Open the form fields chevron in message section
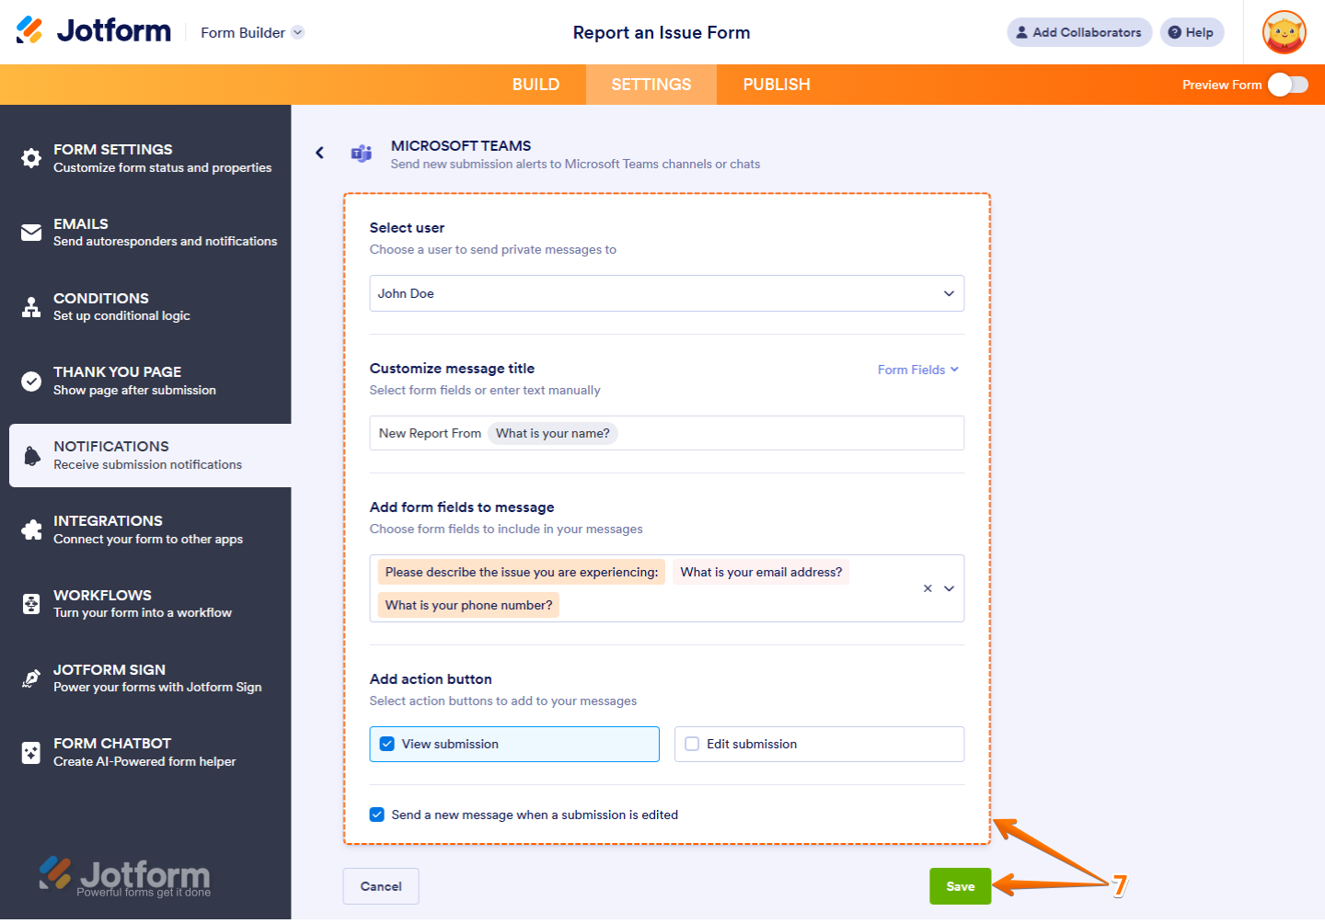Screen dimensions: 1325x923 (x=949, y=588)
